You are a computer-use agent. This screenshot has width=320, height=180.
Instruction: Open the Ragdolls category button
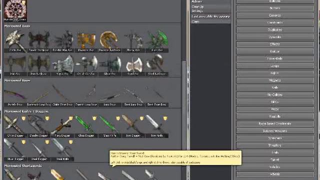pos(275,116)
